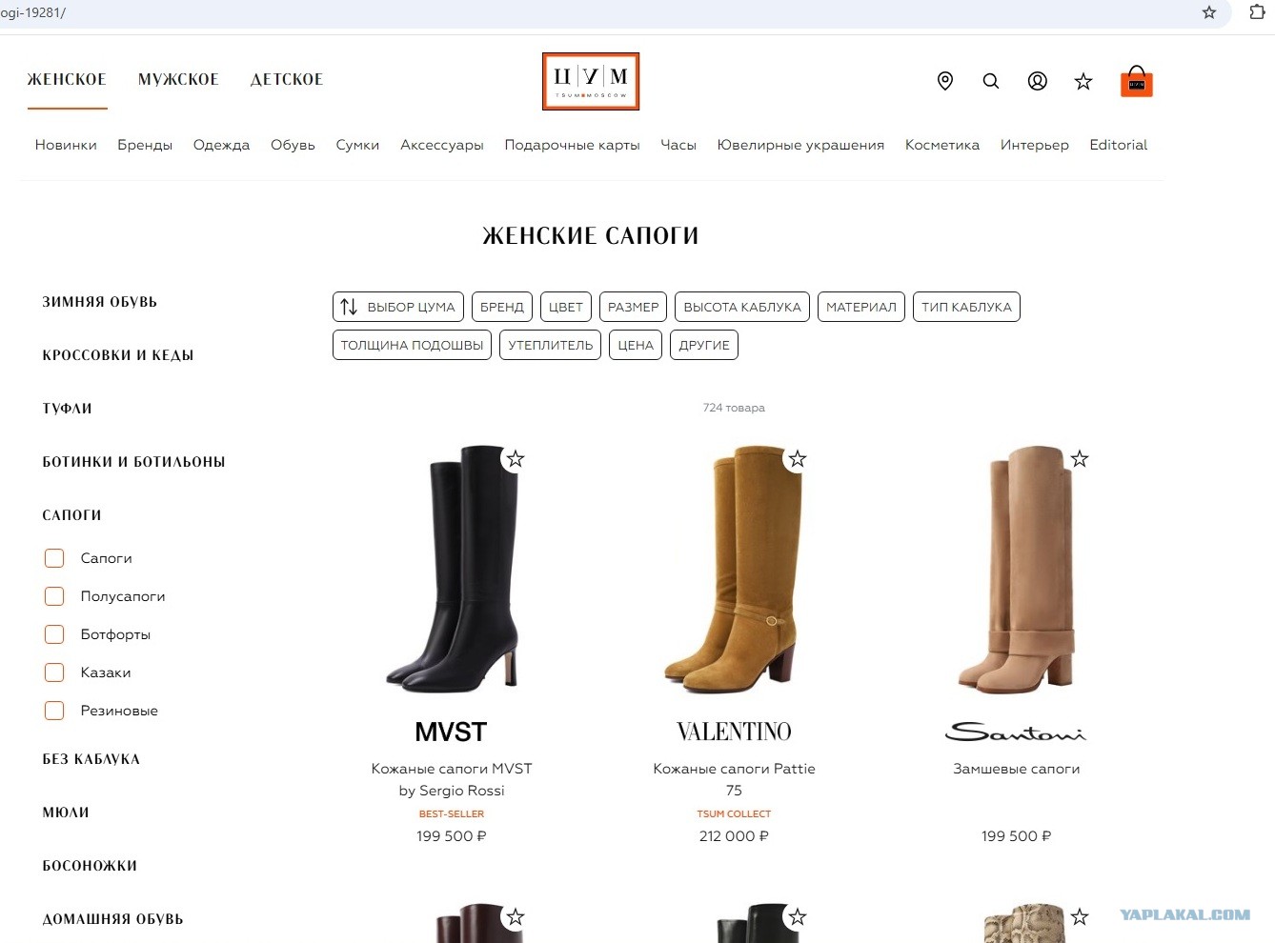1275x943 pixels.
Task: Open the Новинки menu item
Action: pos(66,145)
